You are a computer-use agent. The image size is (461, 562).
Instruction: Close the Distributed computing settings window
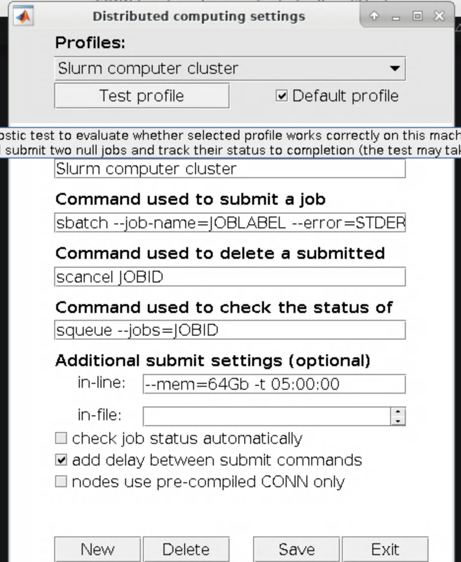click(x=439, y=16)
